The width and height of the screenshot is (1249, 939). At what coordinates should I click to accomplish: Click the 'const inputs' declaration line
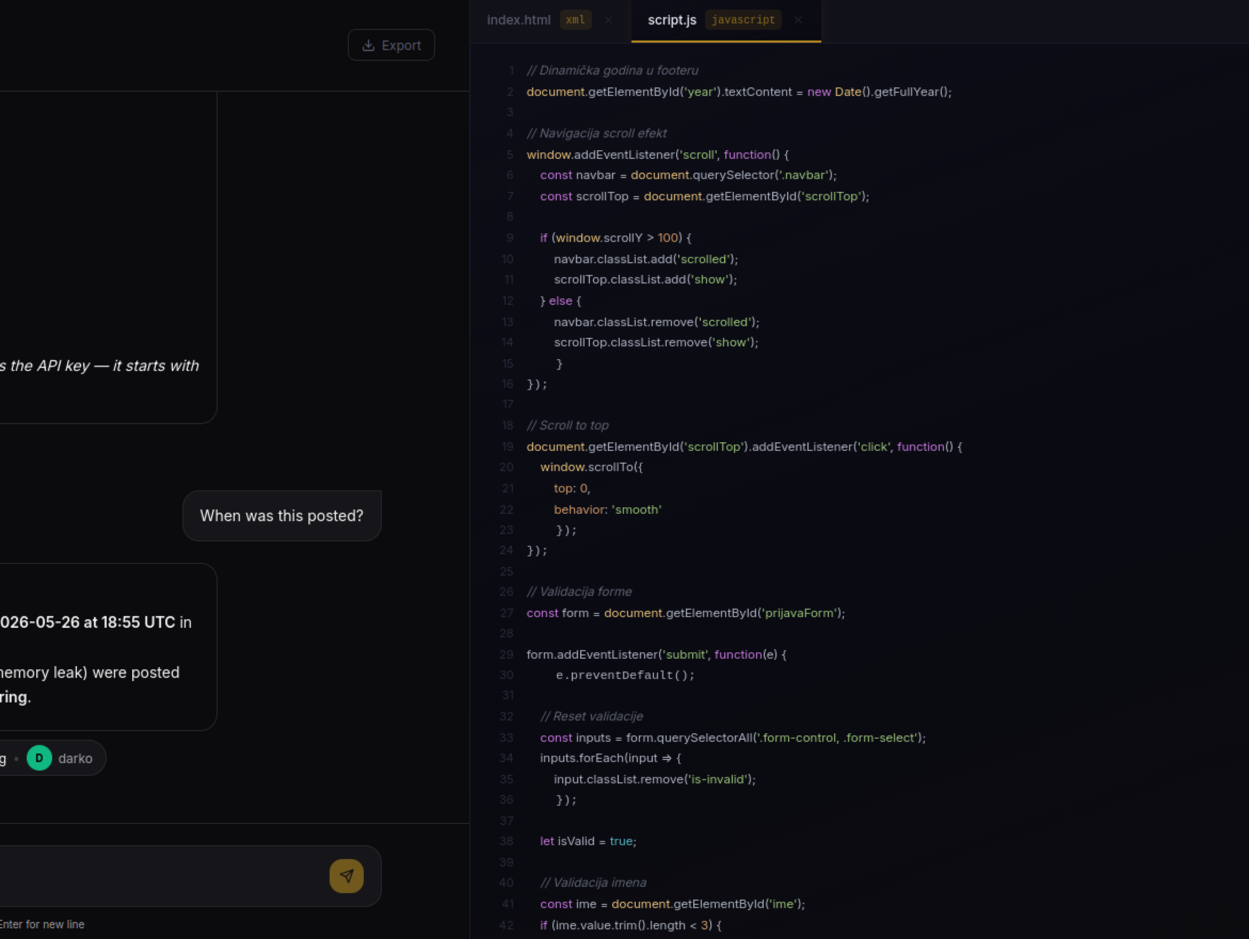coord(732,738)
